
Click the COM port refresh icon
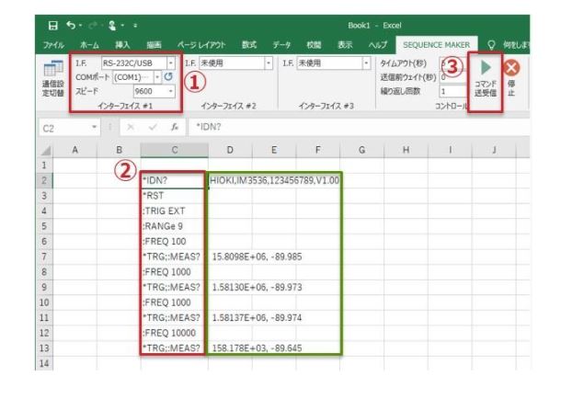[168, 76]
